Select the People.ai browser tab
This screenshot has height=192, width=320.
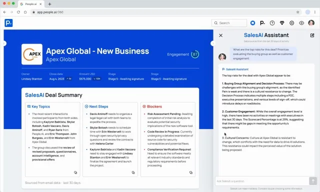31,4
